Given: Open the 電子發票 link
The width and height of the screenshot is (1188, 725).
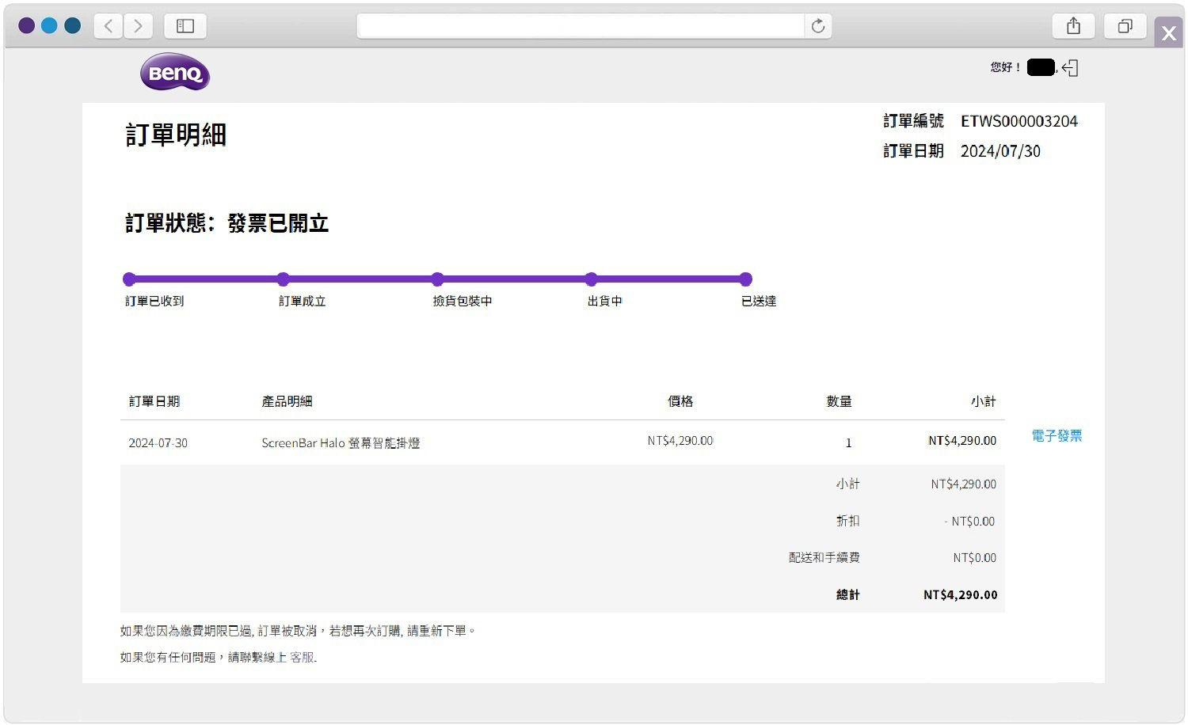Looking at the screenshot, I should click(1057, 436).
